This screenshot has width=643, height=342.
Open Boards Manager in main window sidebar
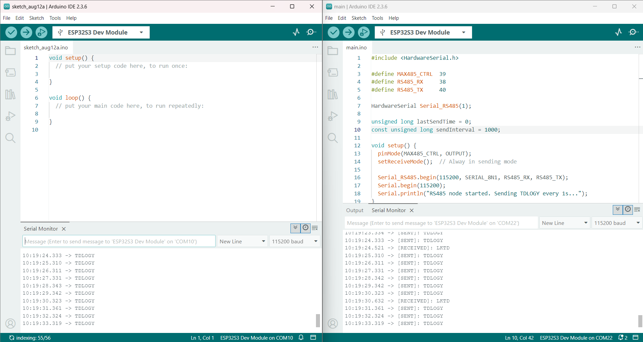[x=333, y=72]
